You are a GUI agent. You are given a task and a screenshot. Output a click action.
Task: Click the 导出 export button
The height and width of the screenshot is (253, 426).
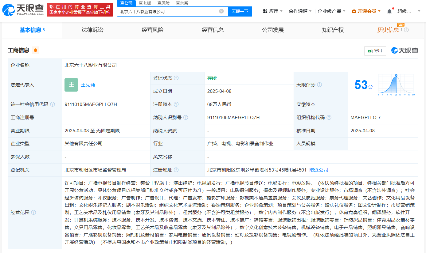point(375,51)
